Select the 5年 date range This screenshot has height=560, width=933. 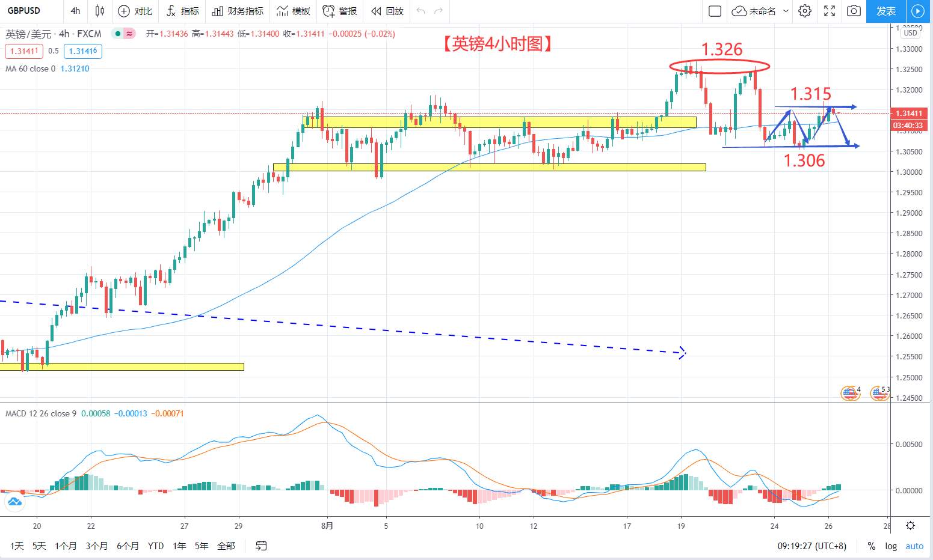[x=202, y=546]
